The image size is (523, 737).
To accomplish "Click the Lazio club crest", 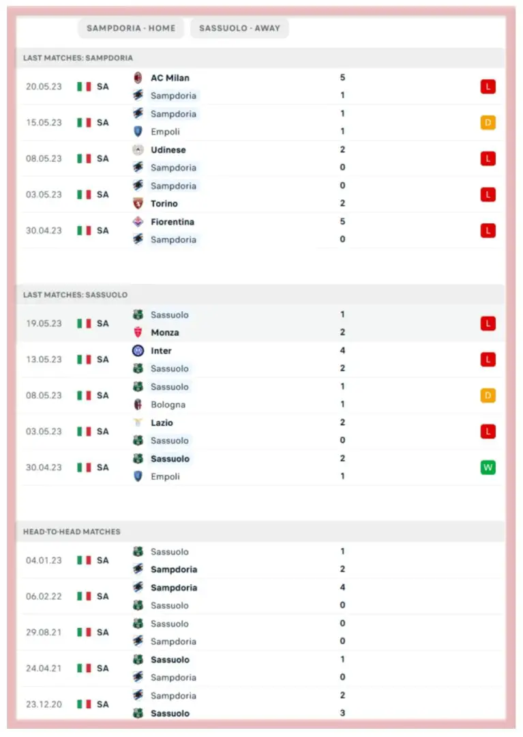I will (138, 423).
